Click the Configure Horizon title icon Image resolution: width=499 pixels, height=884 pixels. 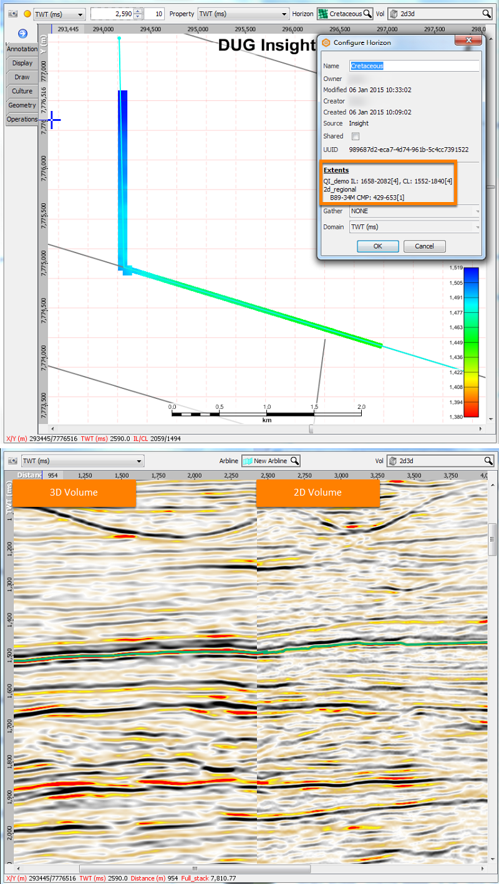point(326,42)
